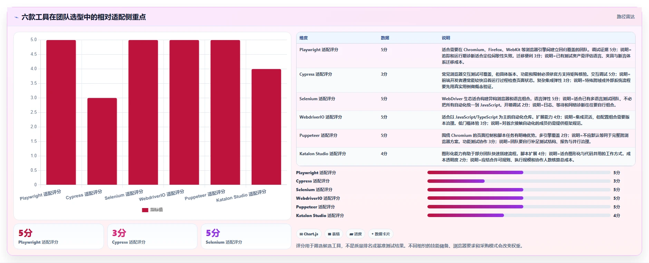Click the Puppeteer description starting with 围绕 Chromium
Image resolution: width=649 pixels, height=263 pixels.
click(535, 139)
